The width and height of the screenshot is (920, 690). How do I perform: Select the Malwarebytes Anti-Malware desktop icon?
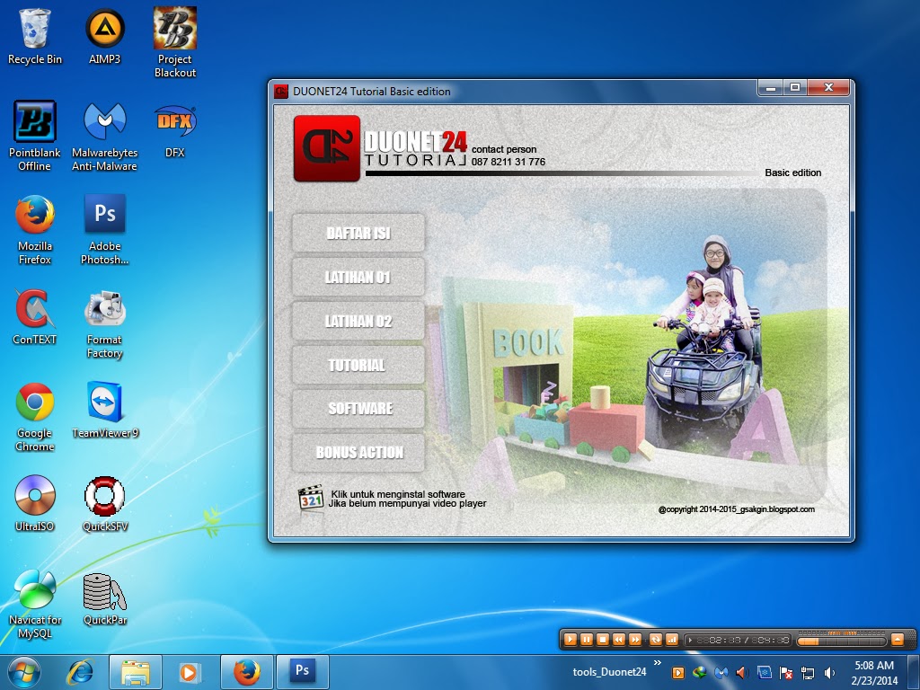pyautogui.click(x=104, y=137)
